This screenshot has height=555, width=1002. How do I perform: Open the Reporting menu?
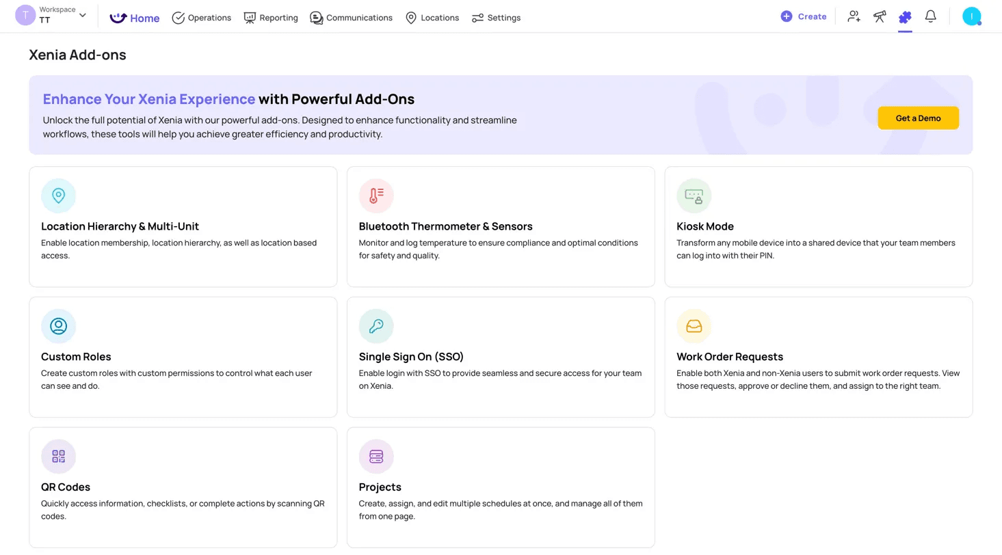tap(271, 18)
